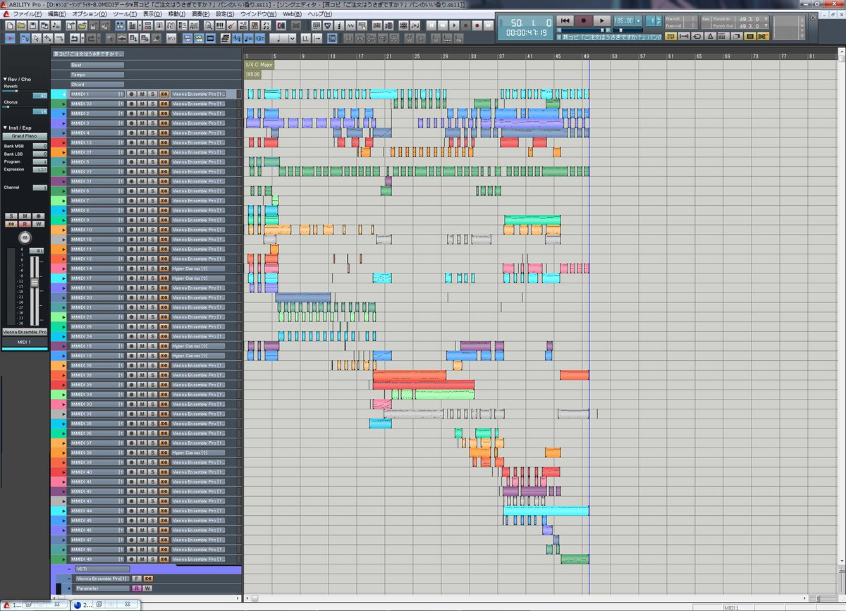
Task: Toggle the loop icon in transport panel
Action: pos(697,36)
